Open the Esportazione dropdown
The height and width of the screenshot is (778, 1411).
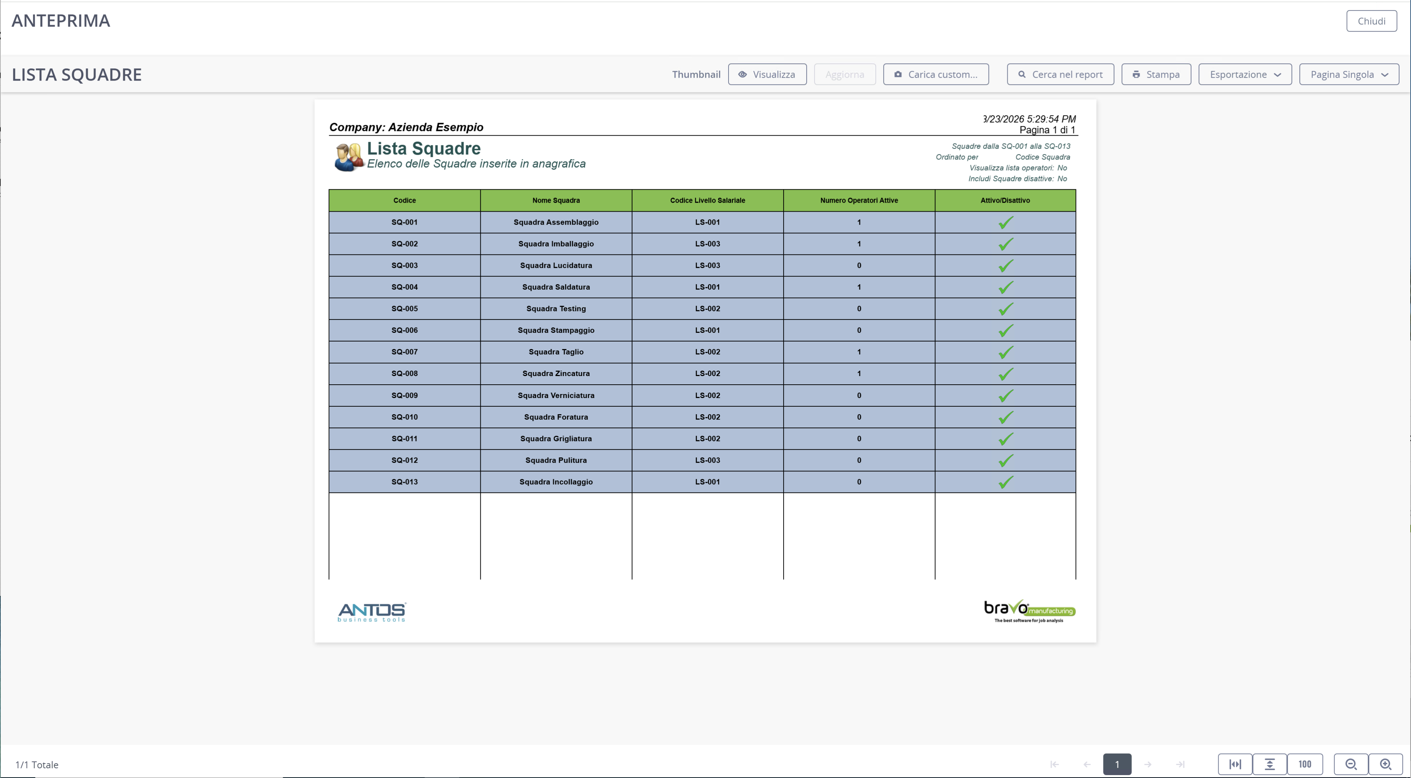point(1245,74)
